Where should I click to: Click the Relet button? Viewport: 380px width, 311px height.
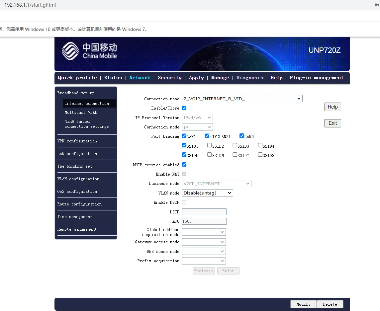[x=228, y=271]
